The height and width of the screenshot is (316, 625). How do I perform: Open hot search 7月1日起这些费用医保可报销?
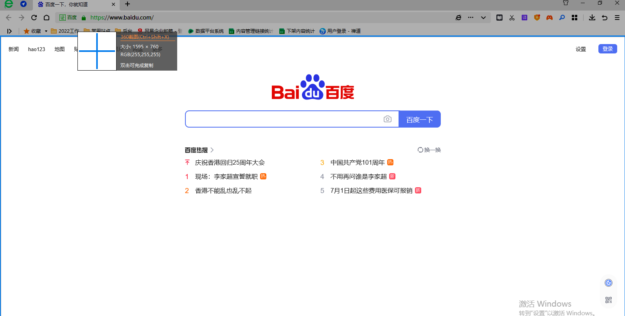click(372, 191)
